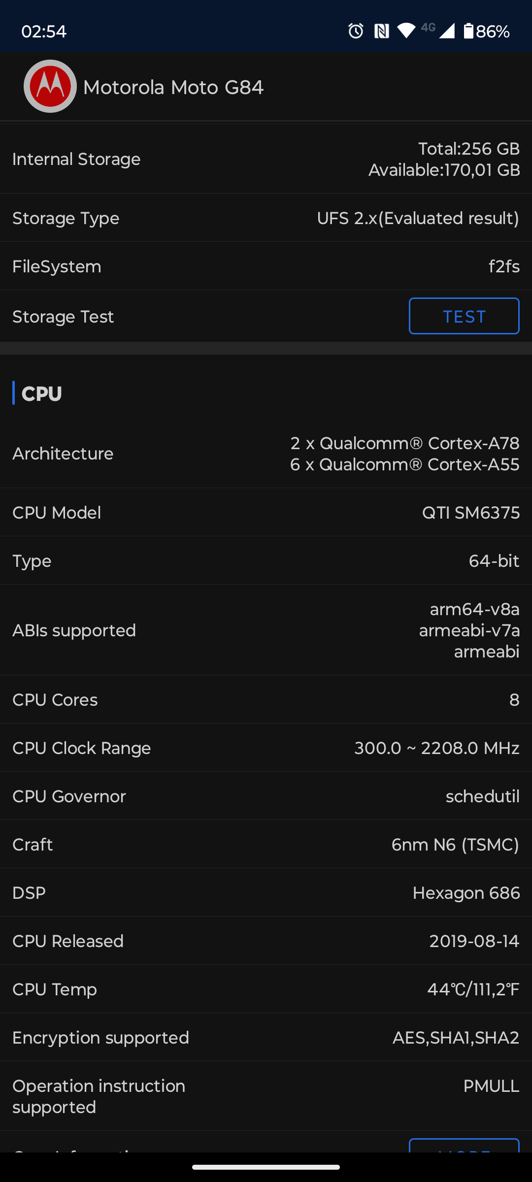Select the CPU Model QTI SM6375 row
This screenshot has height=1182, width=532.
coord(266,513)
